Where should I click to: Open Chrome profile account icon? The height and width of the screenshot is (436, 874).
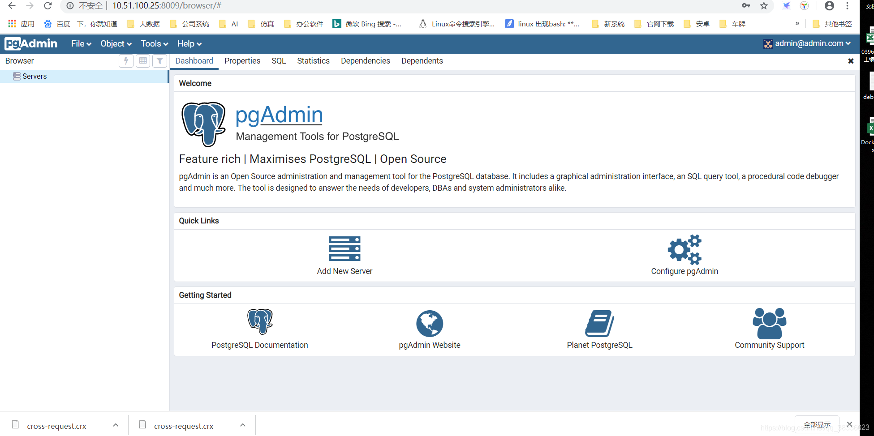point(829,6)
